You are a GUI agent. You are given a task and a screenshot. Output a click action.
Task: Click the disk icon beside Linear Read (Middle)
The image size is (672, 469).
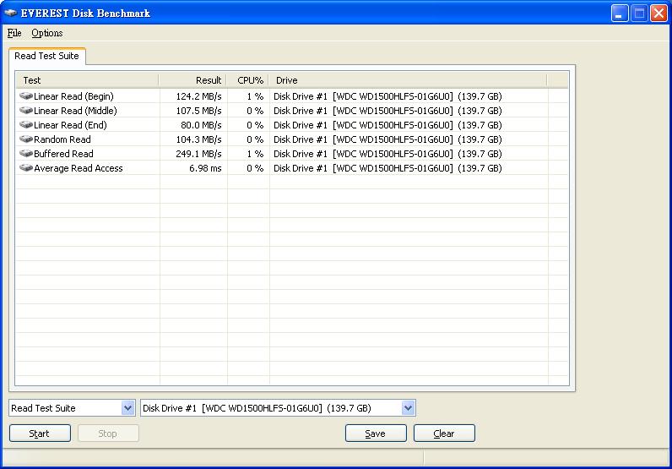26,110
